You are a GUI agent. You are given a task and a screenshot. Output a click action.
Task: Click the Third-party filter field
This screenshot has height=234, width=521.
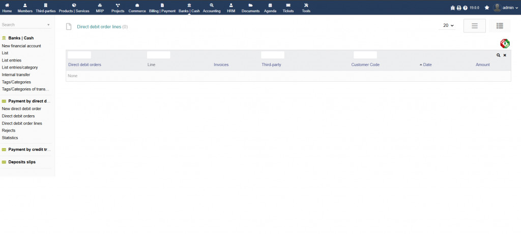pyautogui.click(x=273, y=55)
